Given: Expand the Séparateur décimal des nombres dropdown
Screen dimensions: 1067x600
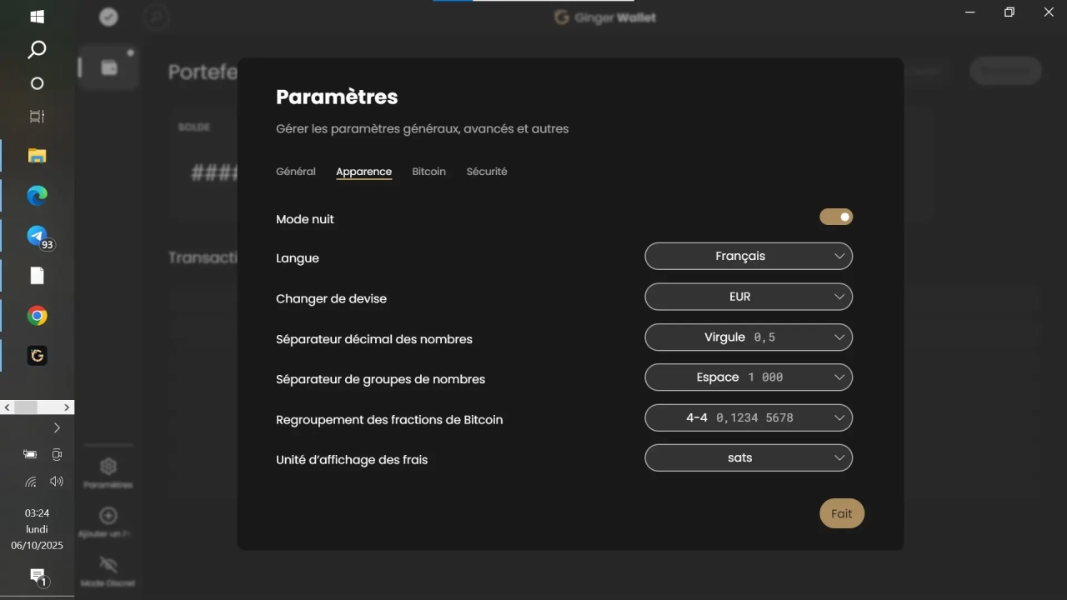Looking at the screenshot, I should click(749, 337).
